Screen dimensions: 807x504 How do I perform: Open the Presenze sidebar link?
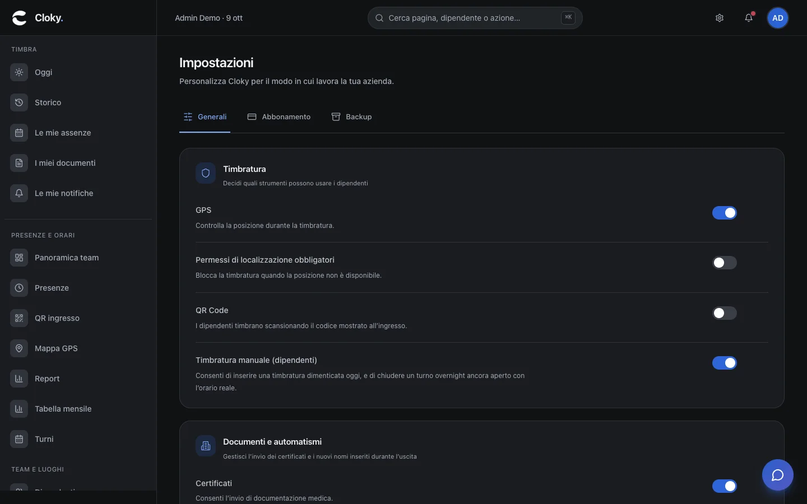click(78, 288)
